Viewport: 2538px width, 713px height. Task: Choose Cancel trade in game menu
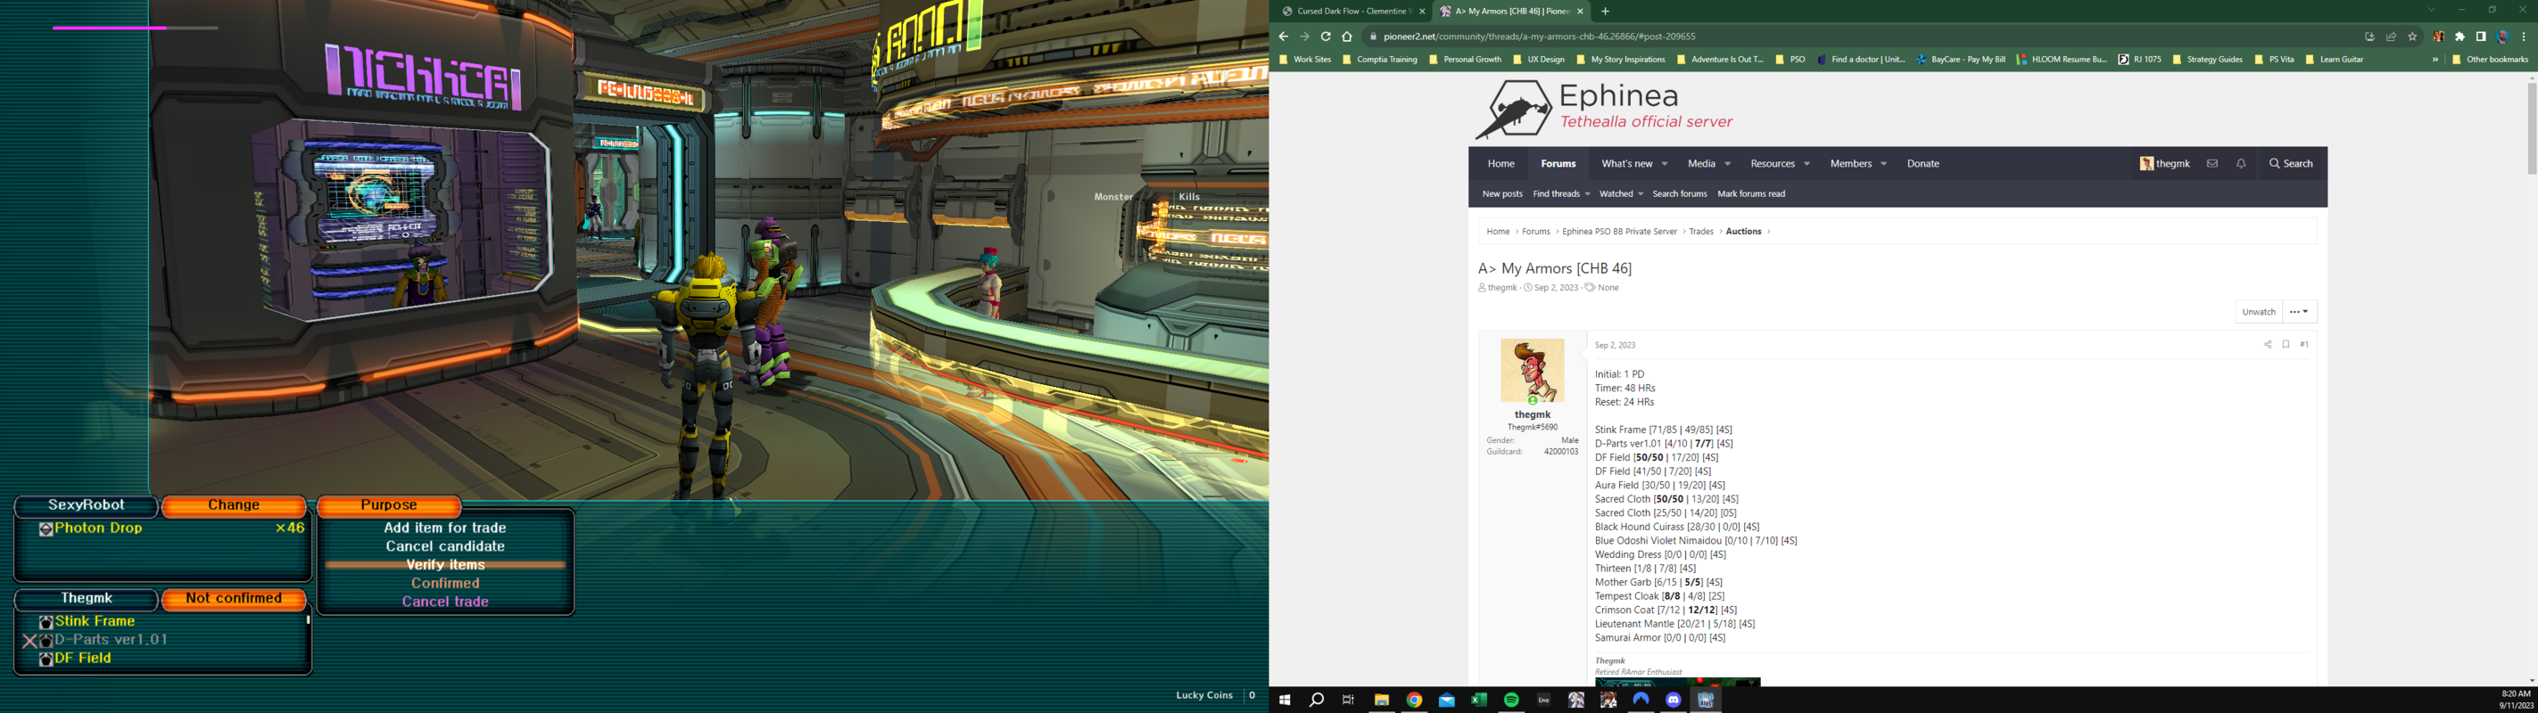click(445, 602)
